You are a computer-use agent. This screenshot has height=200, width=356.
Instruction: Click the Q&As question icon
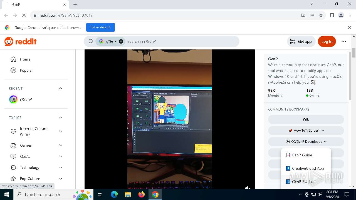[x=13, y=156]
